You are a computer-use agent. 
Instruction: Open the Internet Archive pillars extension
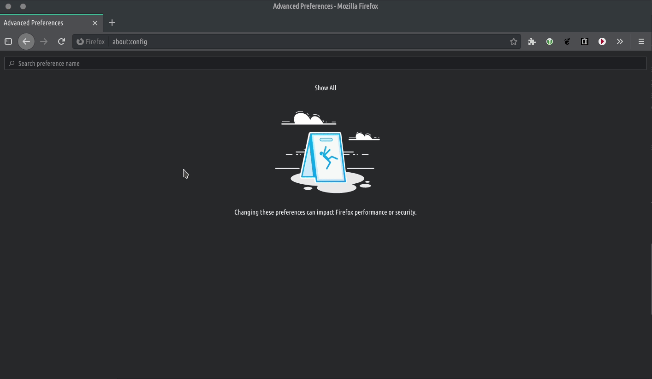click(585, 41)
